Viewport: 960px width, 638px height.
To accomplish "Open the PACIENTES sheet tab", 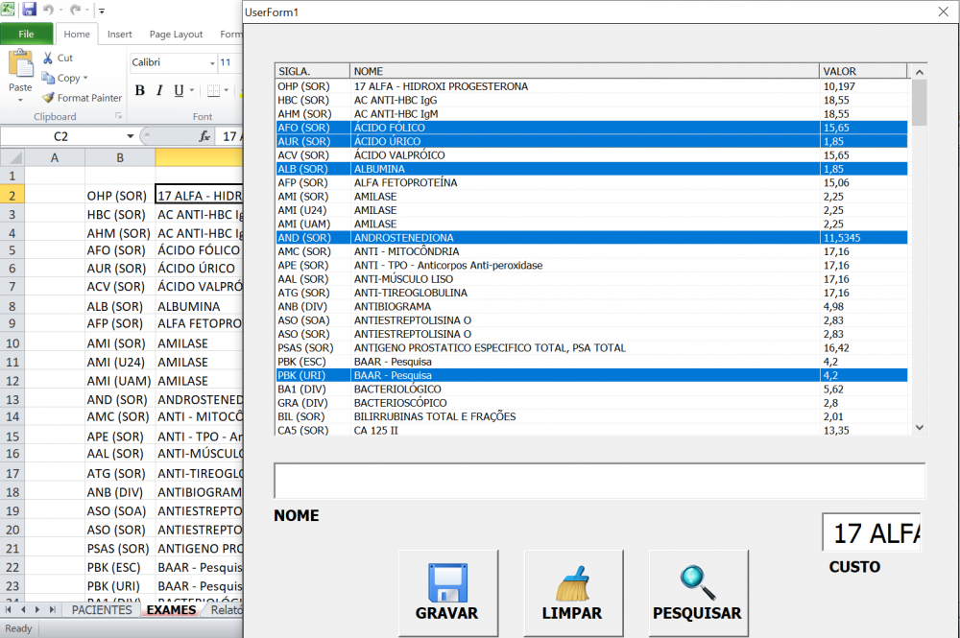I will 102,610.
